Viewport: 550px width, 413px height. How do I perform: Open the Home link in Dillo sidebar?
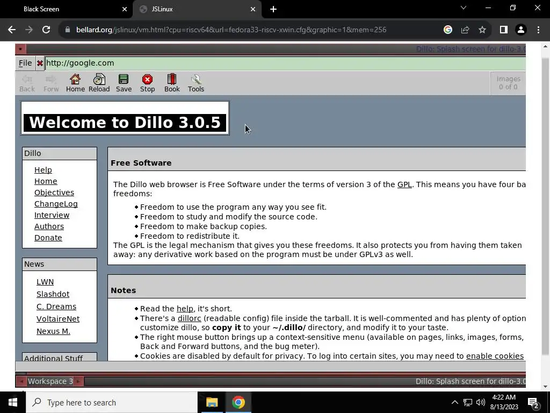click(46, 181)
